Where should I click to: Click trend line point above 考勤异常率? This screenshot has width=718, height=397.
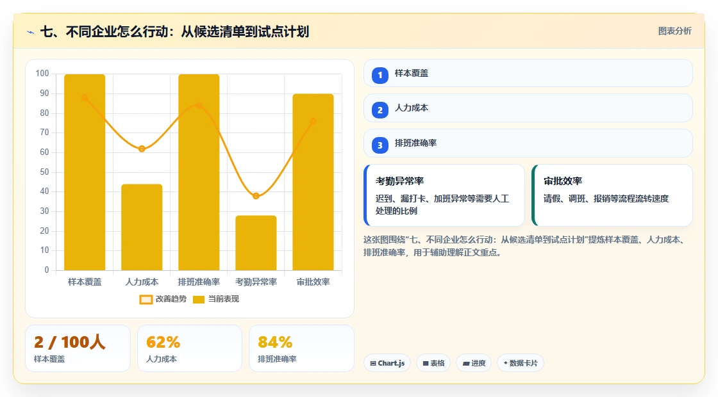tap(256, 196)
